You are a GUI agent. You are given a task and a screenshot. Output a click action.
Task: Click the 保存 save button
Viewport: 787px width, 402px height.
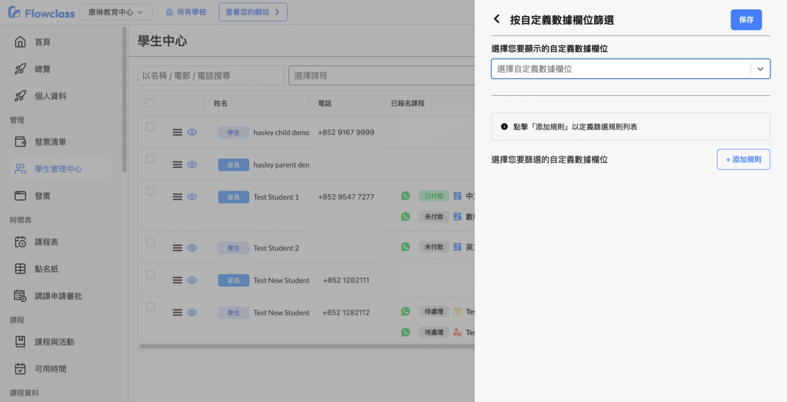[745, 20]
